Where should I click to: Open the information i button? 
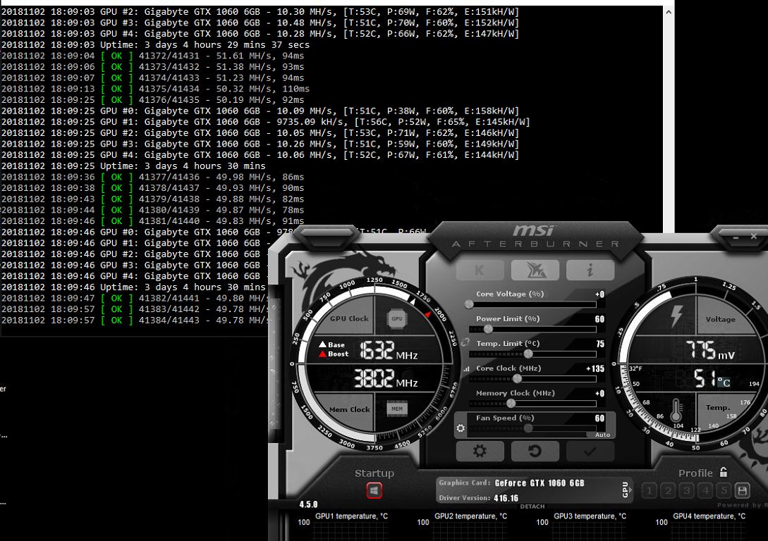pos(590,270)
